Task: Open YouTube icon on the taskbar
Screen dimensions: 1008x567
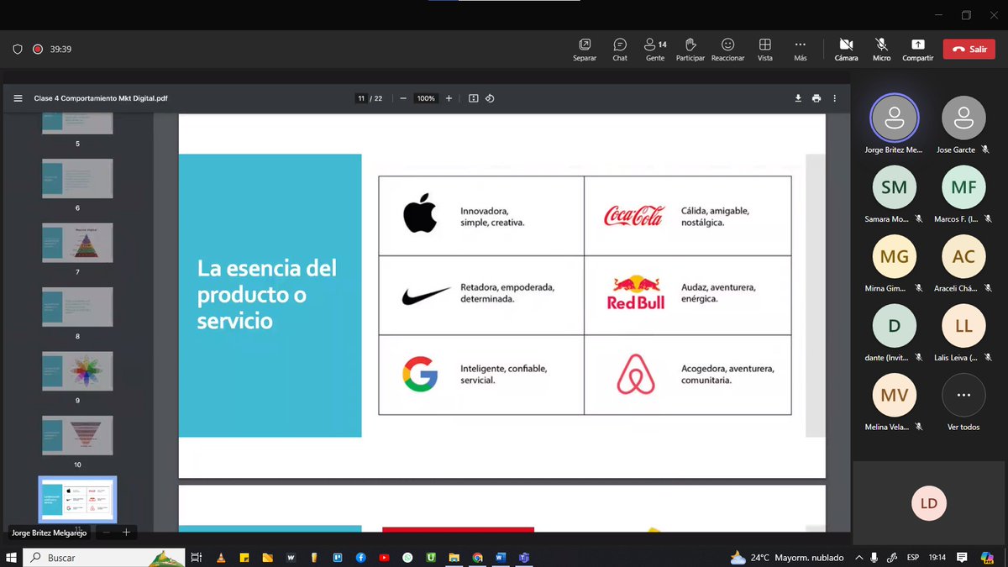Action: coord(384,558)
